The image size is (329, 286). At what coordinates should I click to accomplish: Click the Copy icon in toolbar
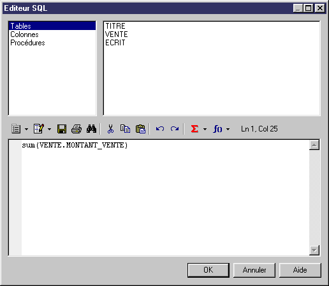(x=125, y=129)
